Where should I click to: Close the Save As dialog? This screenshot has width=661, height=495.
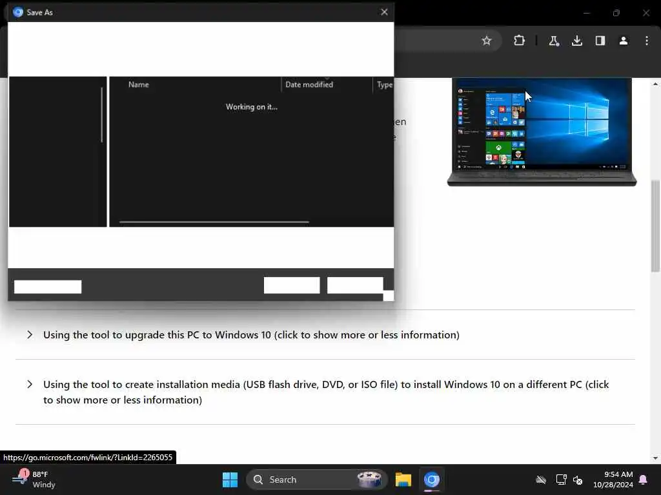384,12
